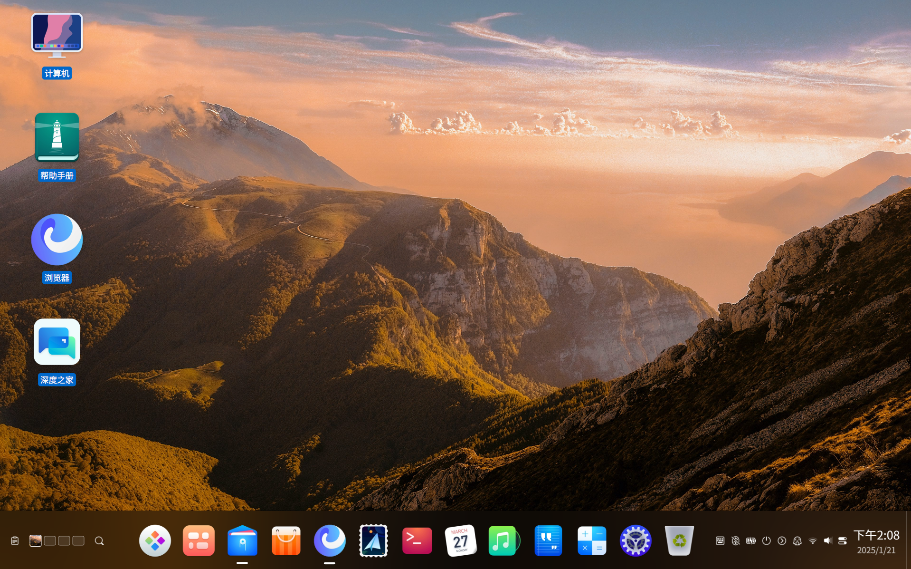Viewport: 911px width, 569px height.
Task: Open the App Store shopping bag icon
Action: [286, 540]
